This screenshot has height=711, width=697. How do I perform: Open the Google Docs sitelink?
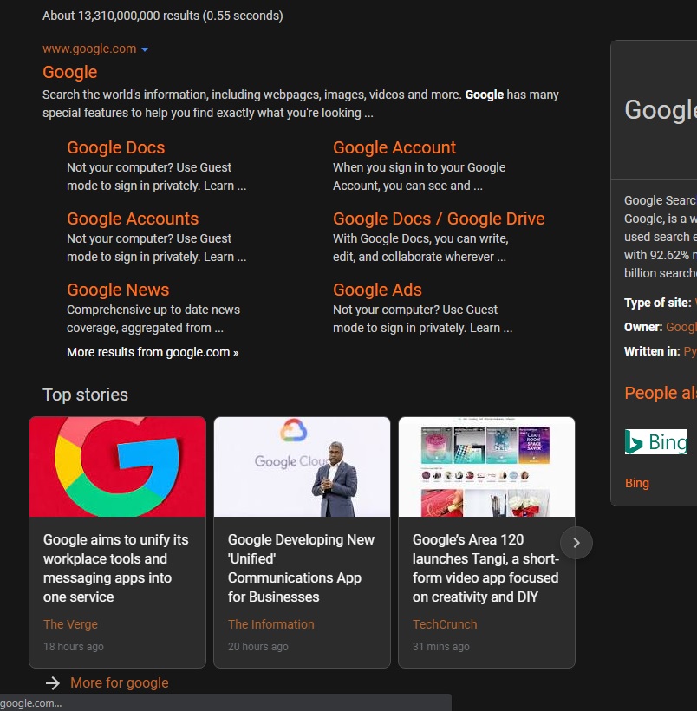tap(115, 147)
